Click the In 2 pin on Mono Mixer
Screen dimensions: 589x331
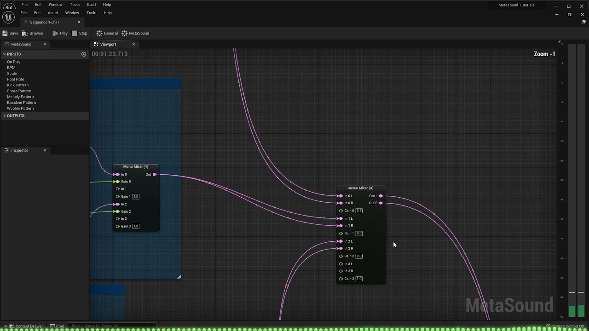point(117,204)
